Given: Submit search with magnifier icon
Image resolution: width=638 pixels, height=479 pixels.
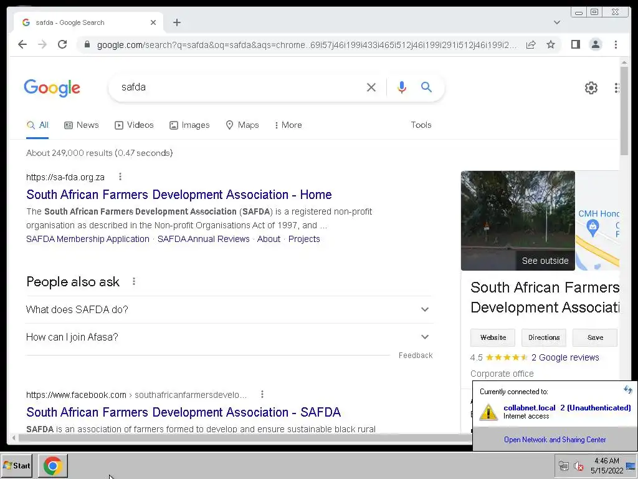Looking at the screenshot, I should coord(426,87).
